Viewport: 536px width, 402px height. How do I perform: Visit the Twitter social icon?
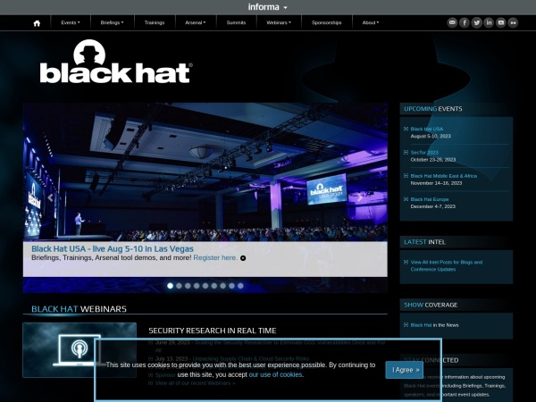[476, 23]
